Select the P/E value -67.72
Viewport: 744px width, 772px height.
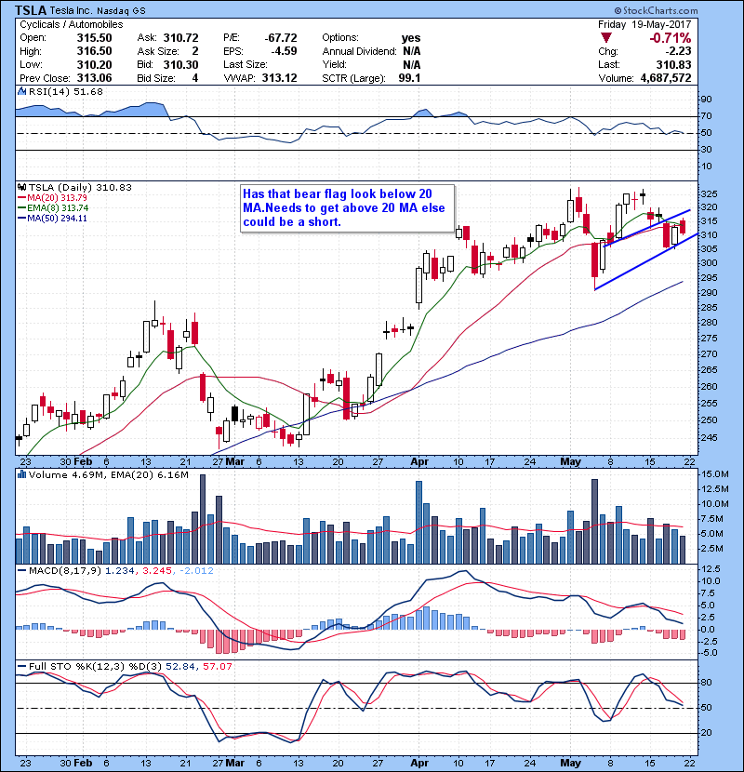tap(281, 38)
